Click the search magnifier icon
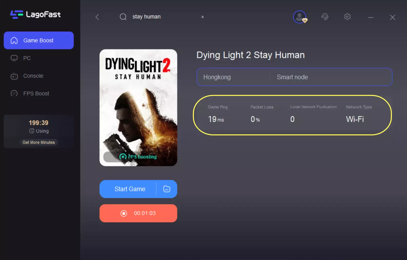Image resolution: width=407 pixels, height=260 pixels. (123, 17)
